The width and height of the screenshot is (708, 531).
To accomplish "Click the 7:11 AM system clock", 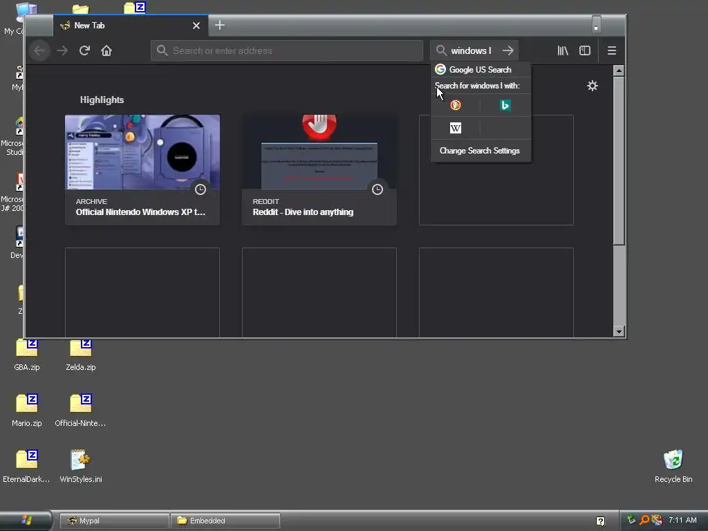I will click(x=682, y=520).
